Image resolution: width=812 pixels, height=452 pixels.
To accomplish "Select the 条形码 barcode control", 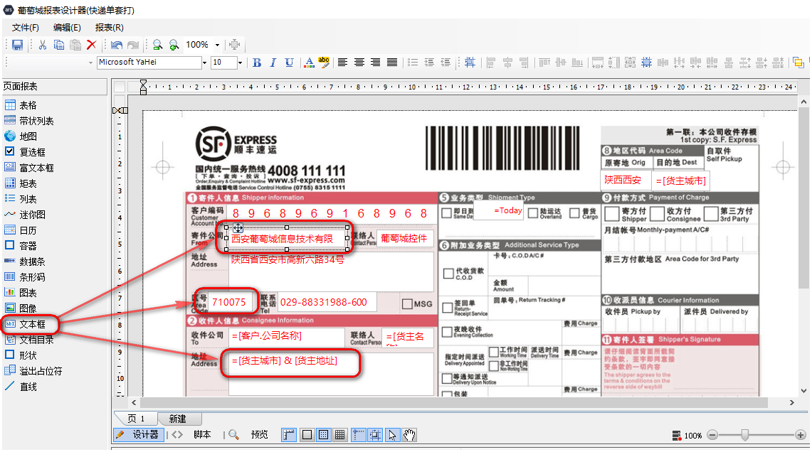I will [x=26, y=277].
